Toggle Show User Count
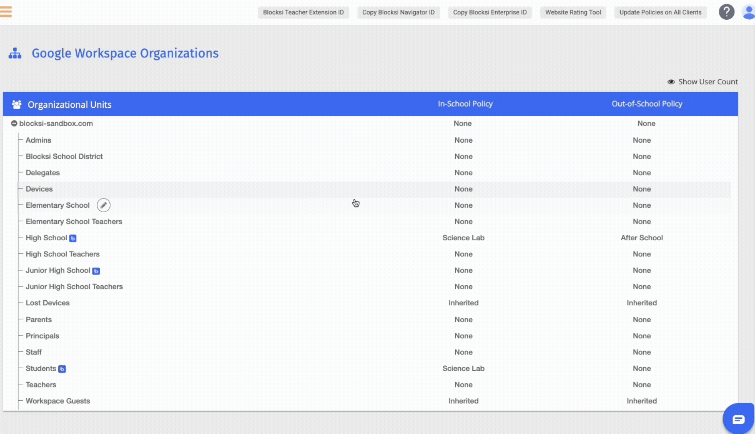 [702, 82]
